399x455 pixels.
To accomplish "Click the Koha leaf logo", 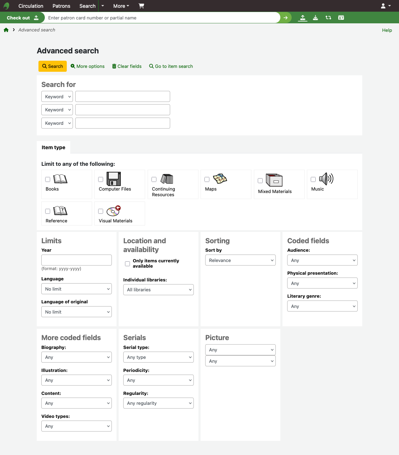I will coord(6,6).
